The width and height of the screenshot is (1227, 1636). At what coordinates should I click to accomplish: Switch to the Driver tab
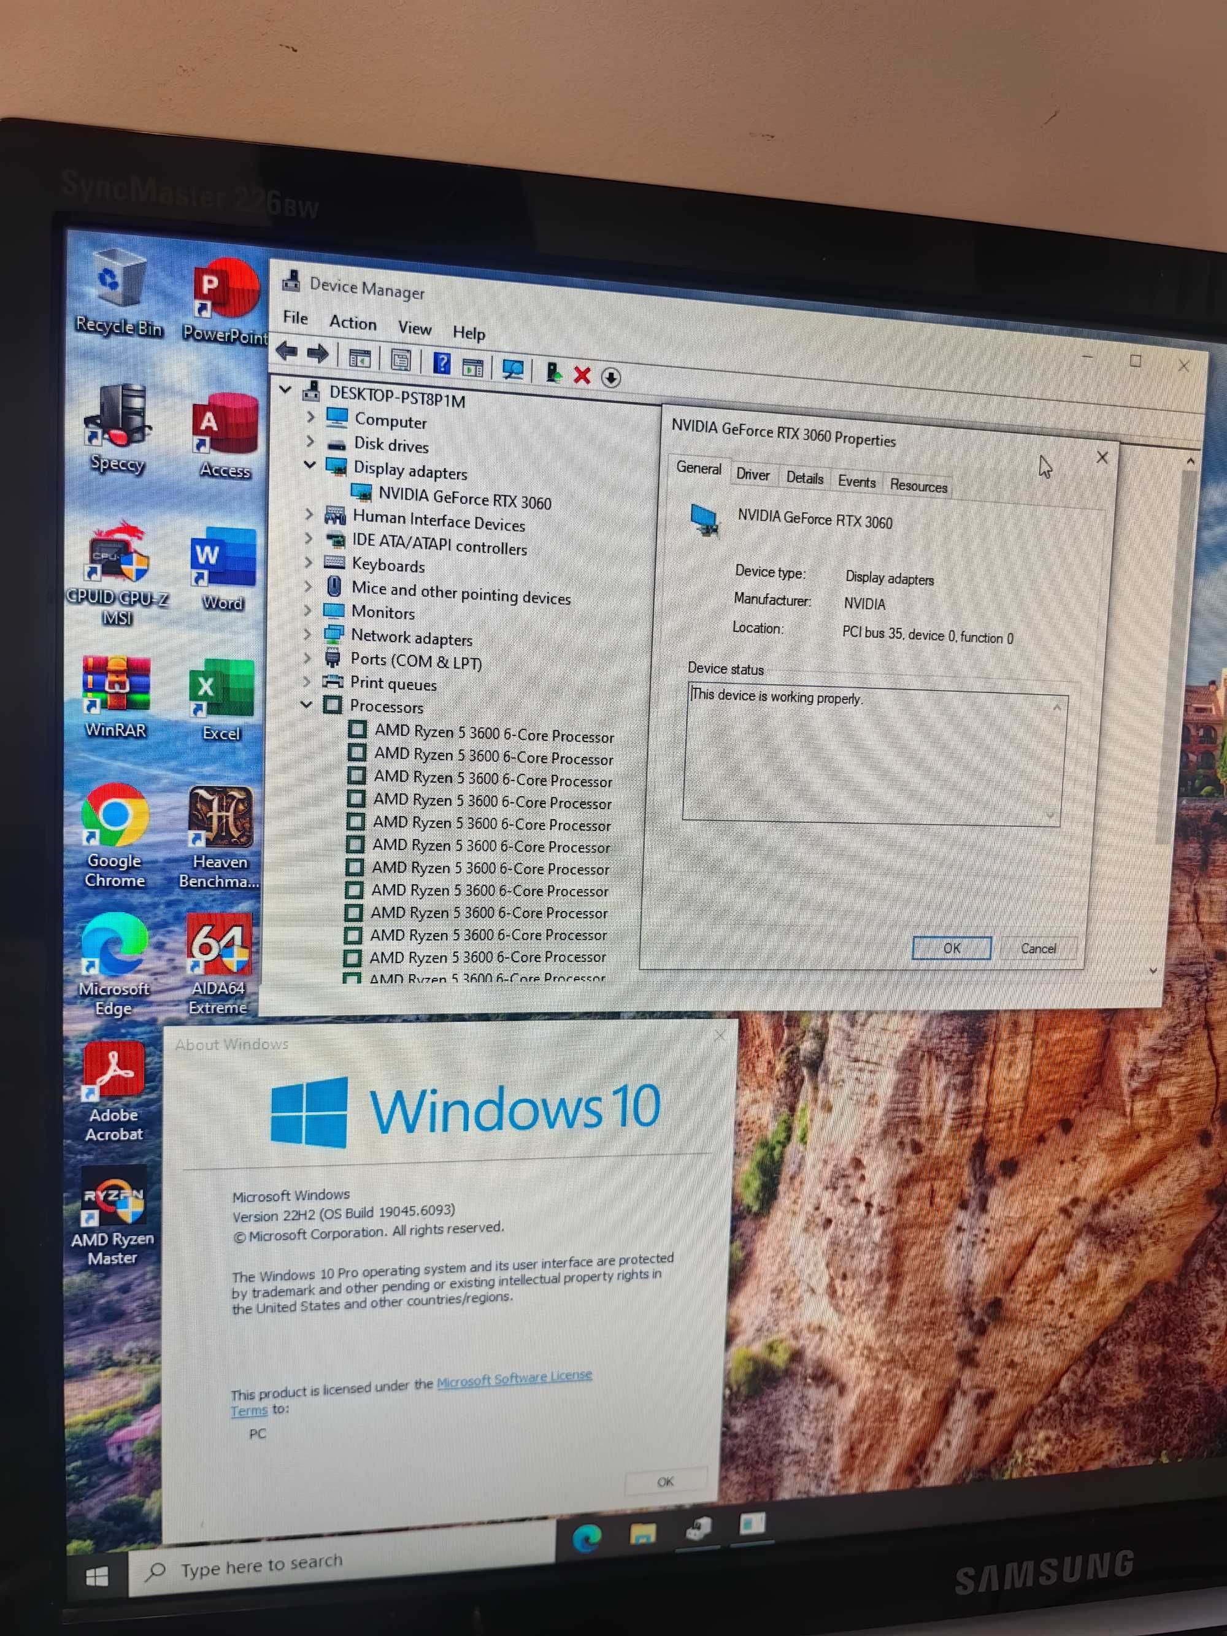click(753, 475)
